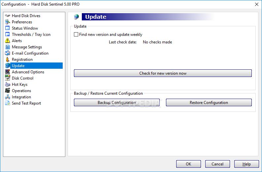
Task: Select E-mail Configuration in the list
Action: pyautogui.click(x=30, y=53)
